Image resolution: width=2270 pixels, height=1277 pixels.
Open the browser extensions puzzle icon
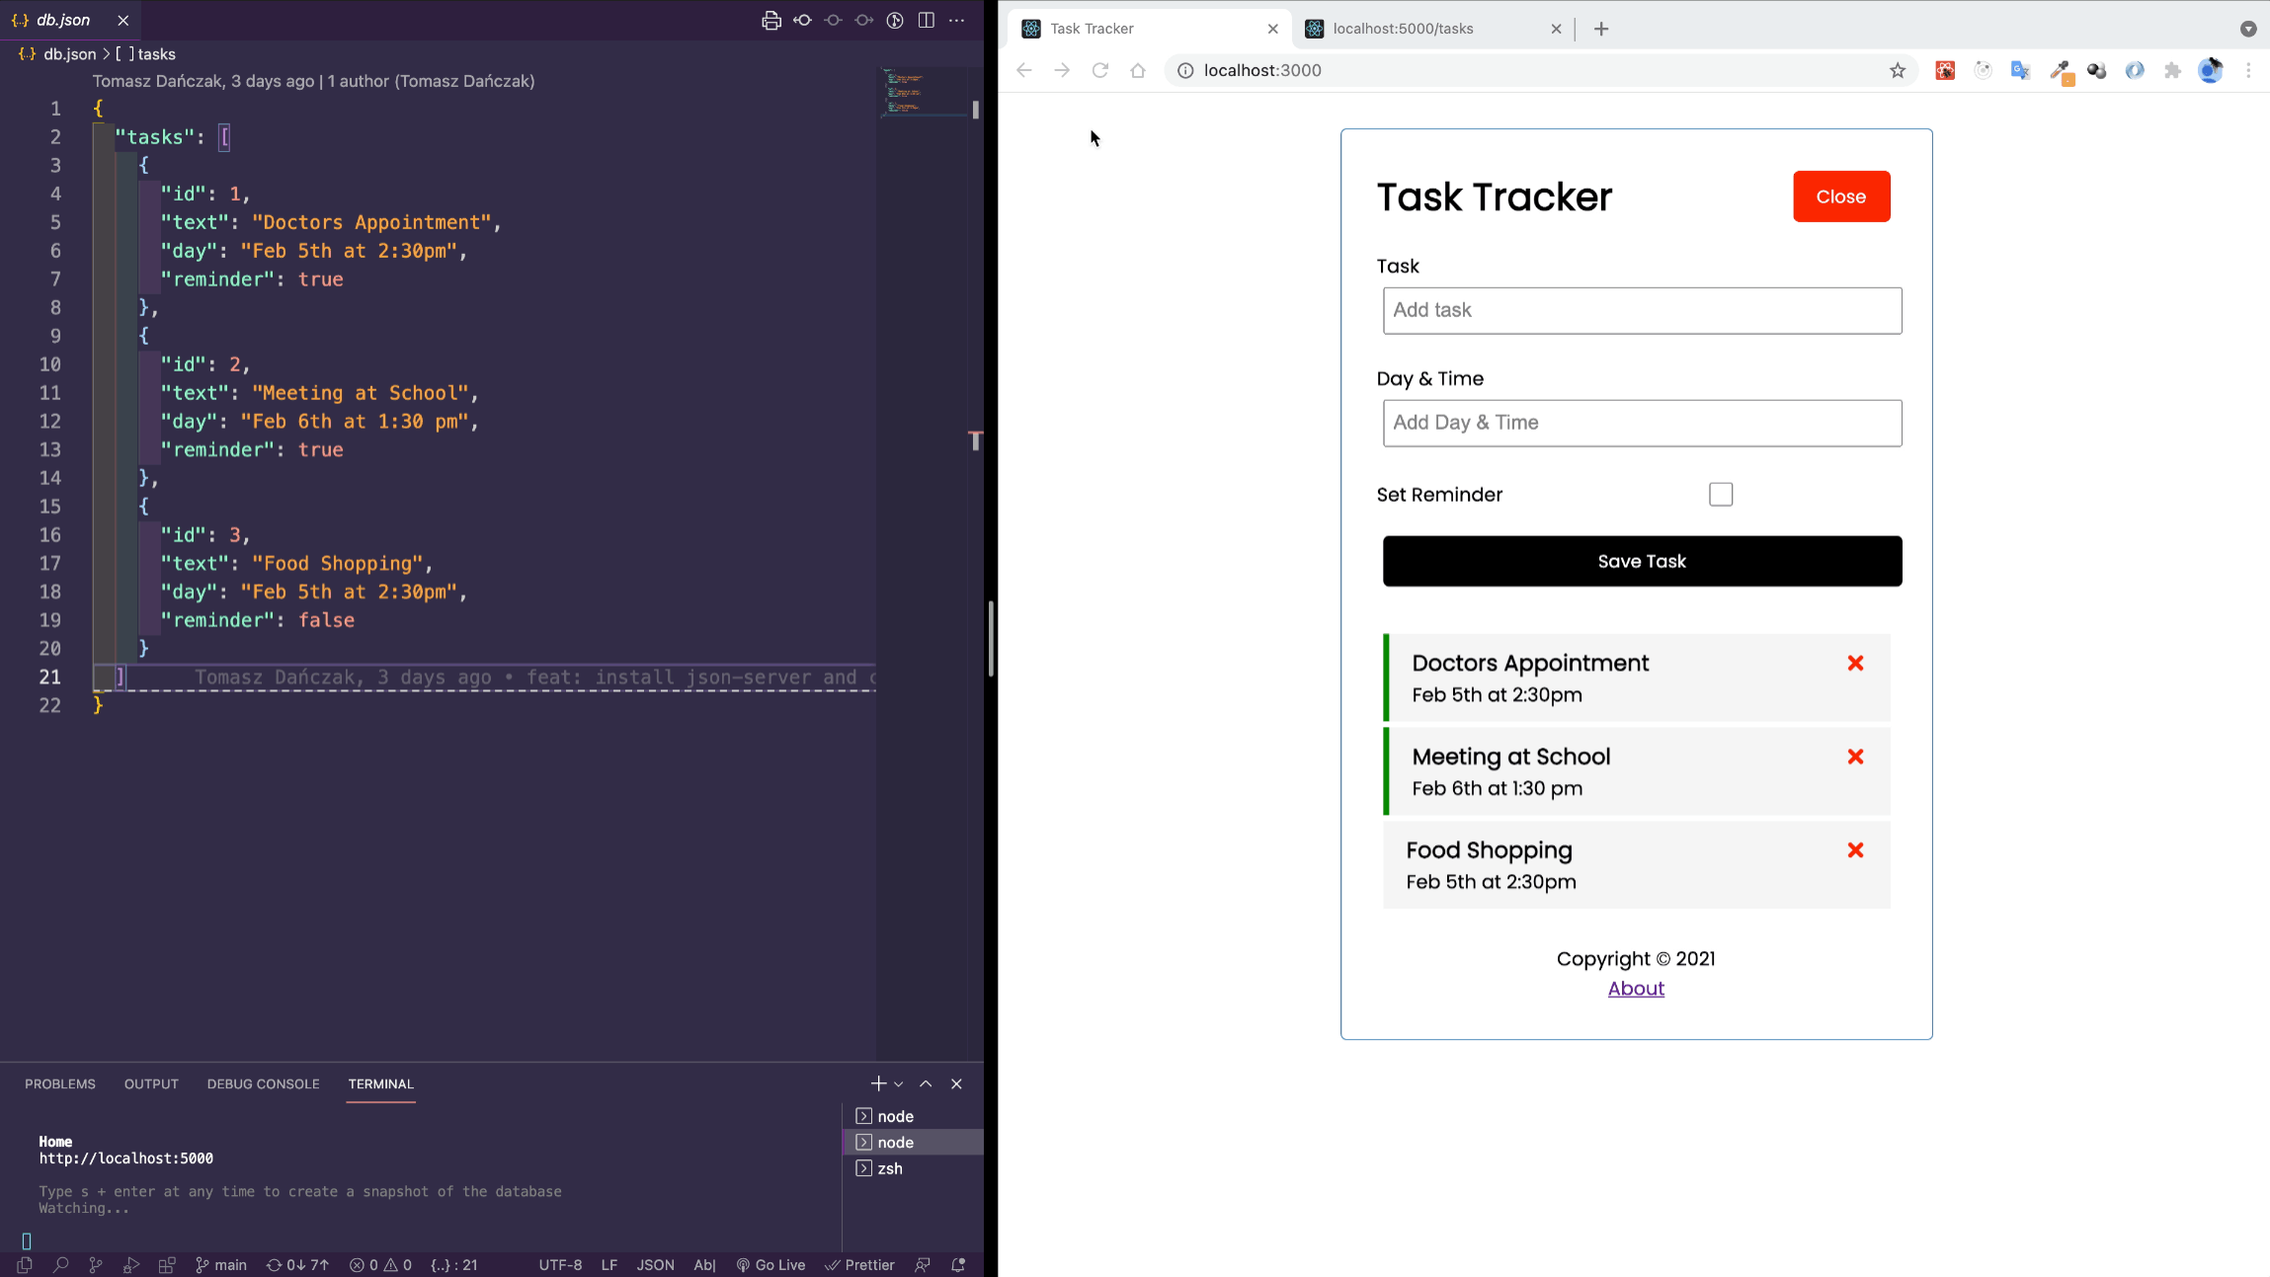pyautogui.click(x=2171, y=70)
